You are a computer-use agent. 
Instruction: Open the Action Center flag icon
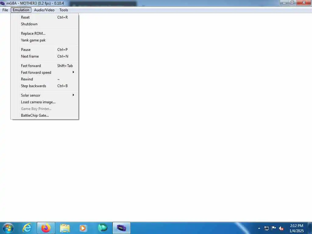tap(274, 228)
